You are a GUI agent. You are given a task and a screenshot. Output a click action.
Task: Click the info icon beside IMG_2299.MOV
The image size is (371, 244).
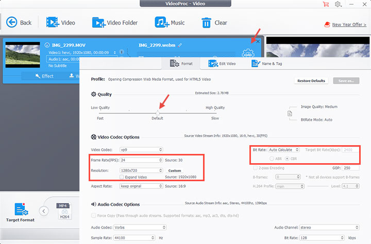pos(47,45)
